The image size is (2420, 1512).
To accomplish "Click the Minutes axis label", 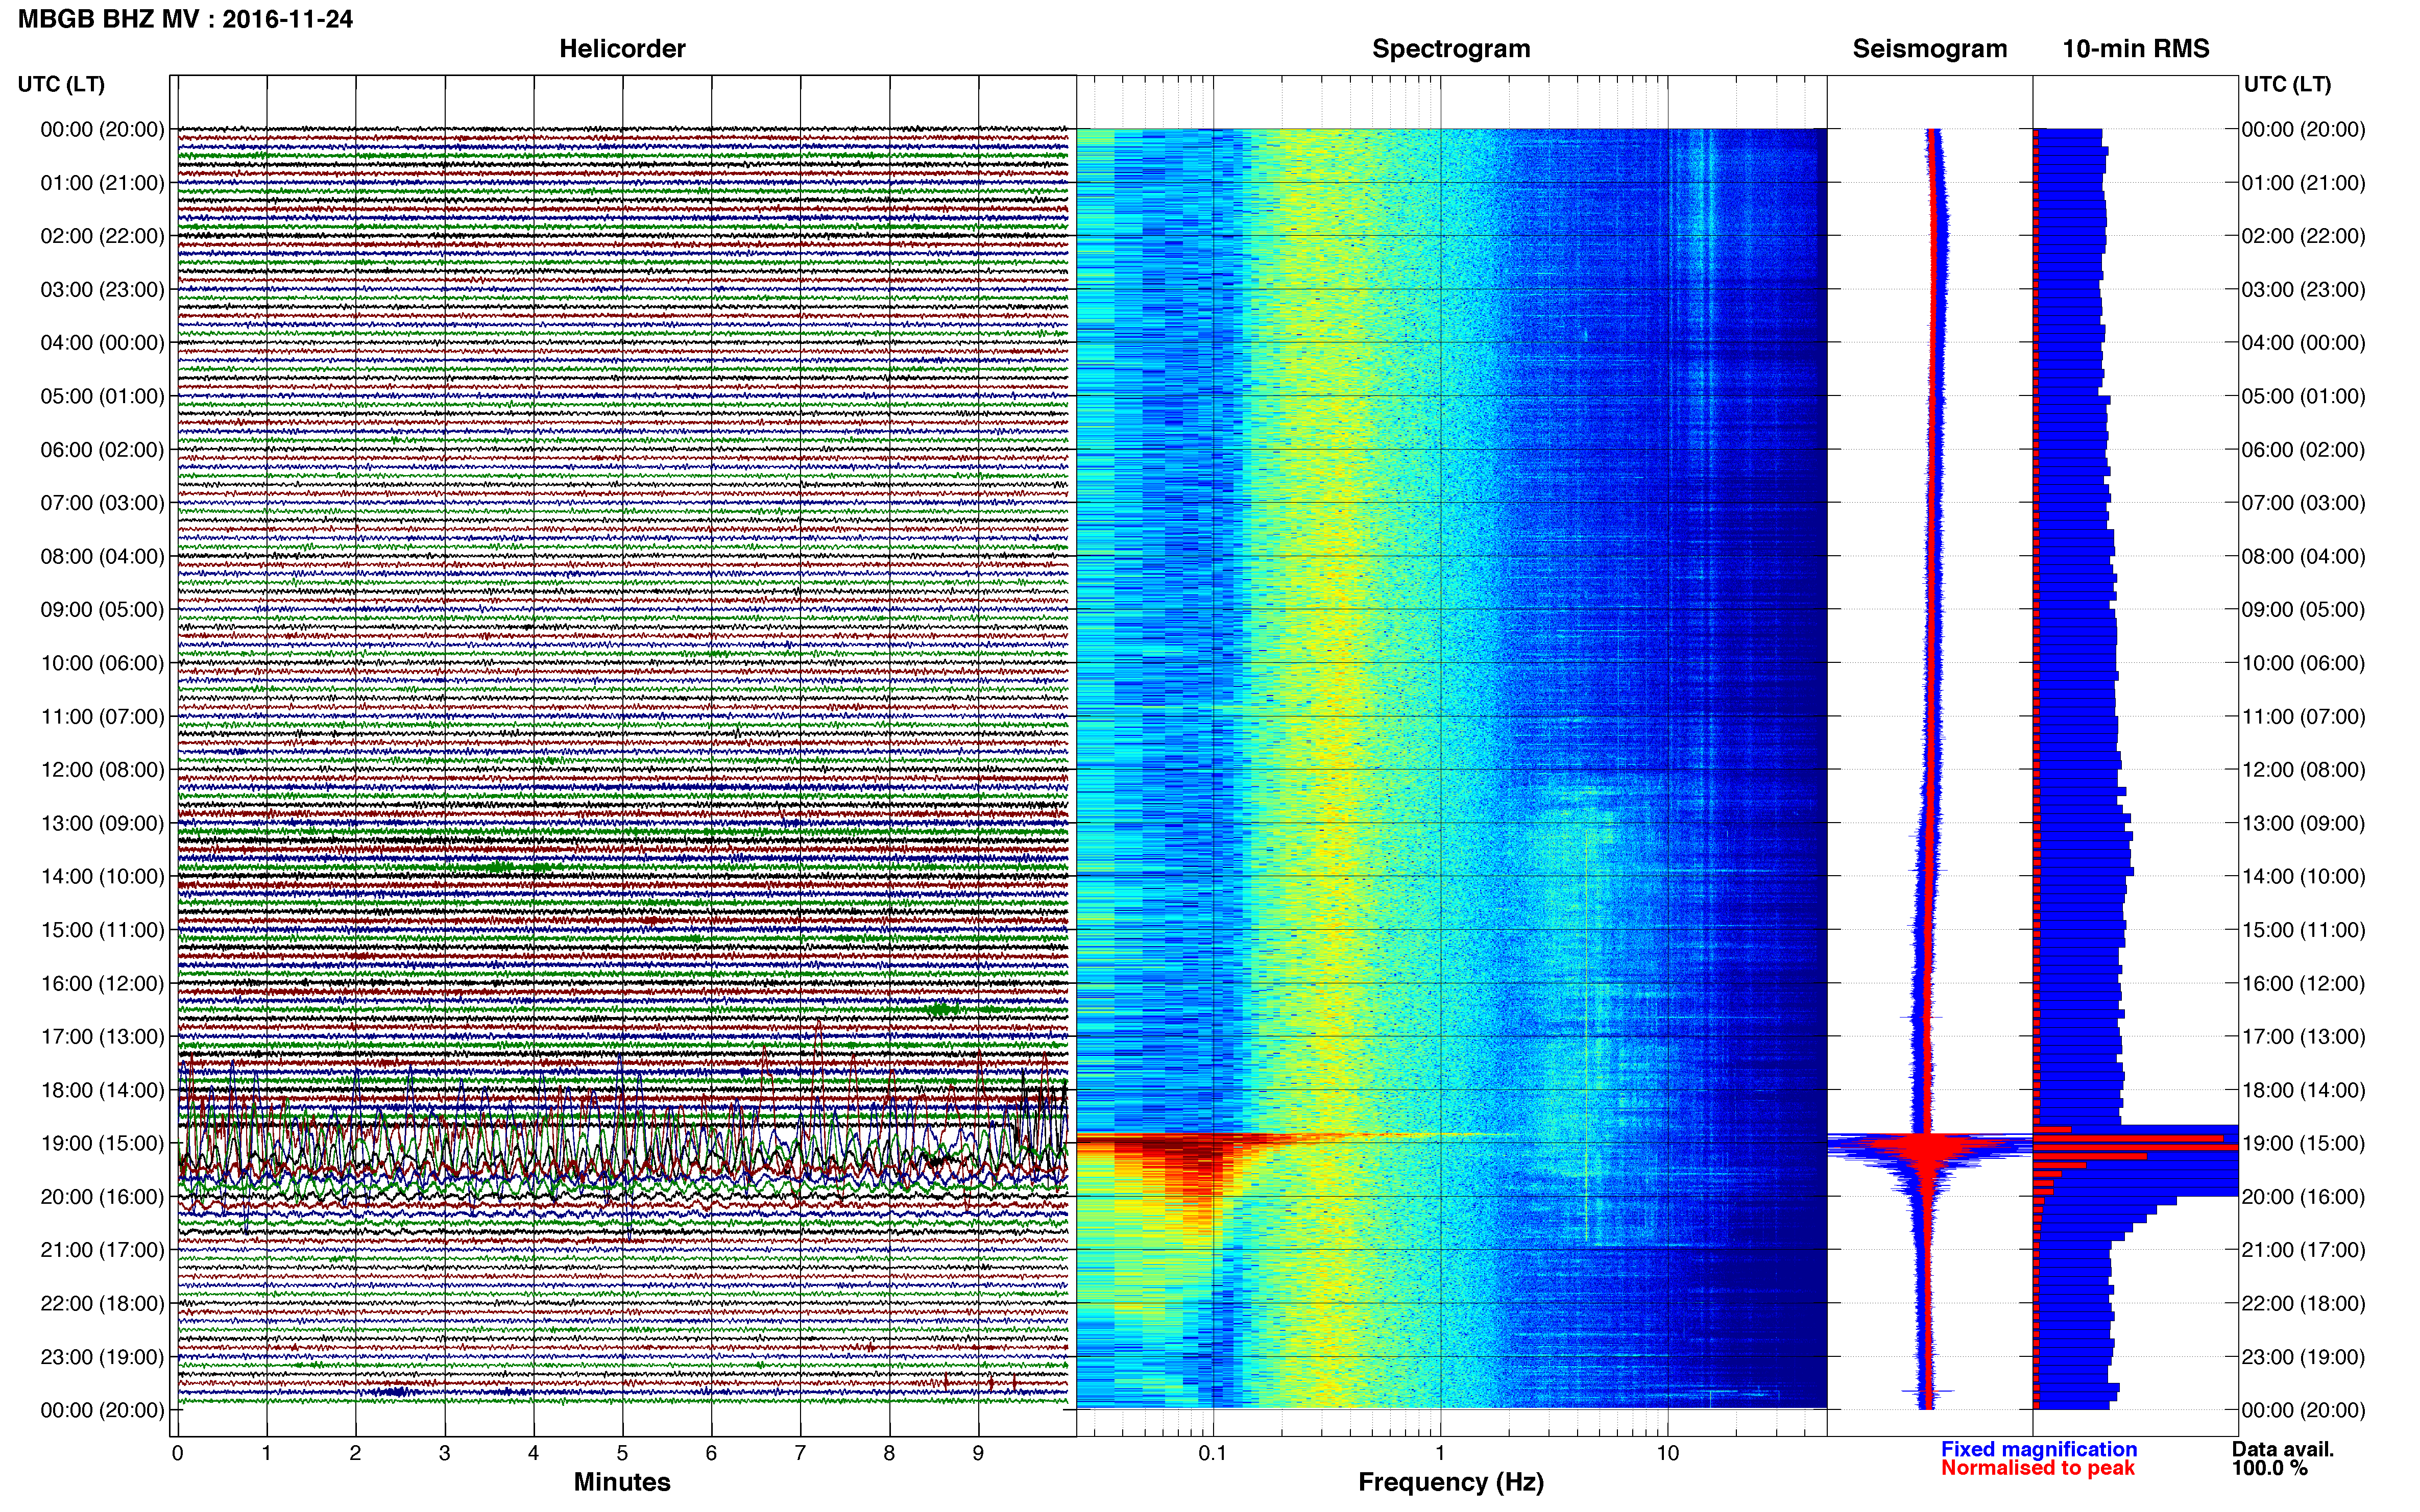I will tap(622, 1482).
